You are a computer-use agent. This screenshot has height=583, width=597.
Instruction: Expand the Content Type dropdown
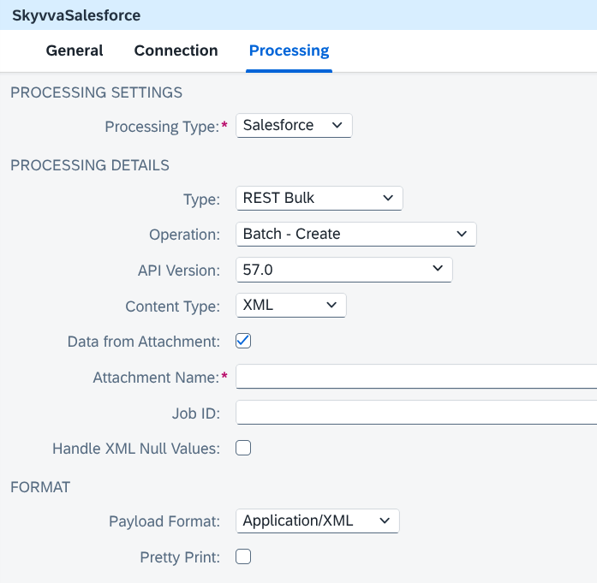[291, 306]
